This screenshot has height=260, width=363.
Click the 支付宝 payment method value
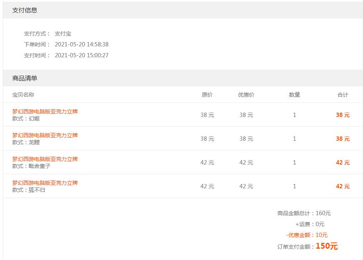click(x=63, y=34)
